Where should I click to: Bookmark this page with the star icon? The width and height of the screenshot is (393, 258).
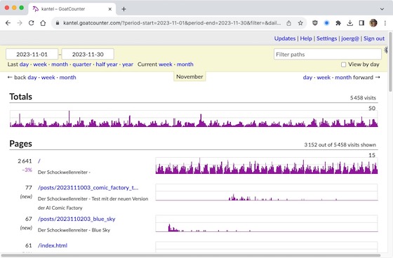coord(300,23)
